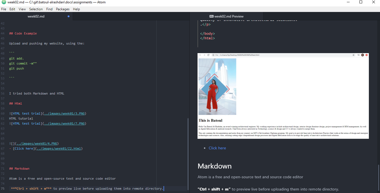Click the 'Ctrl + shift + m' line in editor
The height and width of the screenshot is (193, 380).
pos(87,189)
